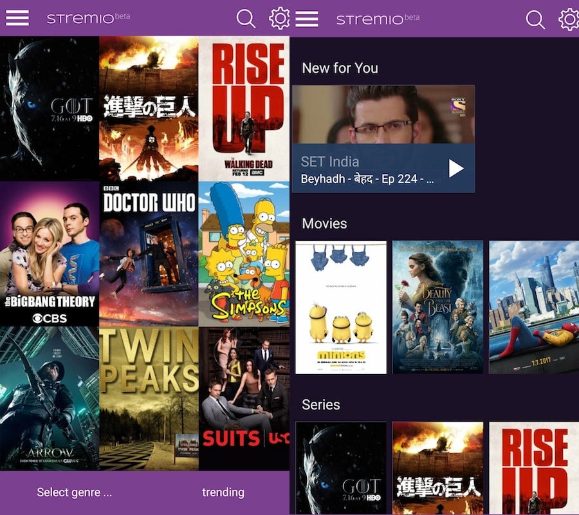The width and height of the screenshot is (579, 515).
Task: Open the Suits poster
Action: (x=244, y=398)
